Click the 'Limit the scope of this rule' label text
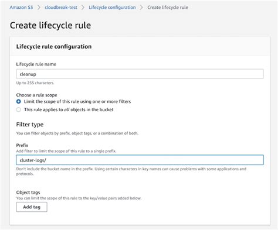The width and height of the screenshot is (278, 230). (77, 101)
